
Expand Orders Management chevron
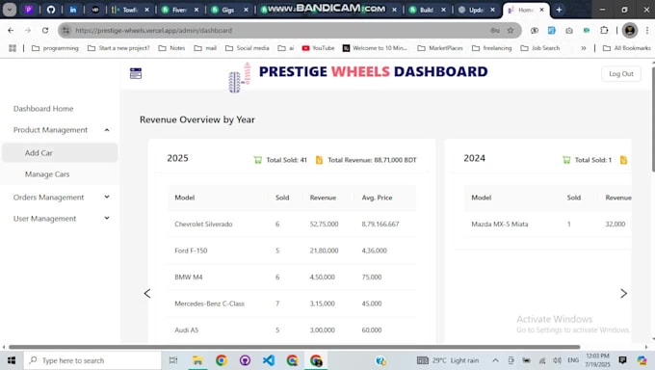107,197
